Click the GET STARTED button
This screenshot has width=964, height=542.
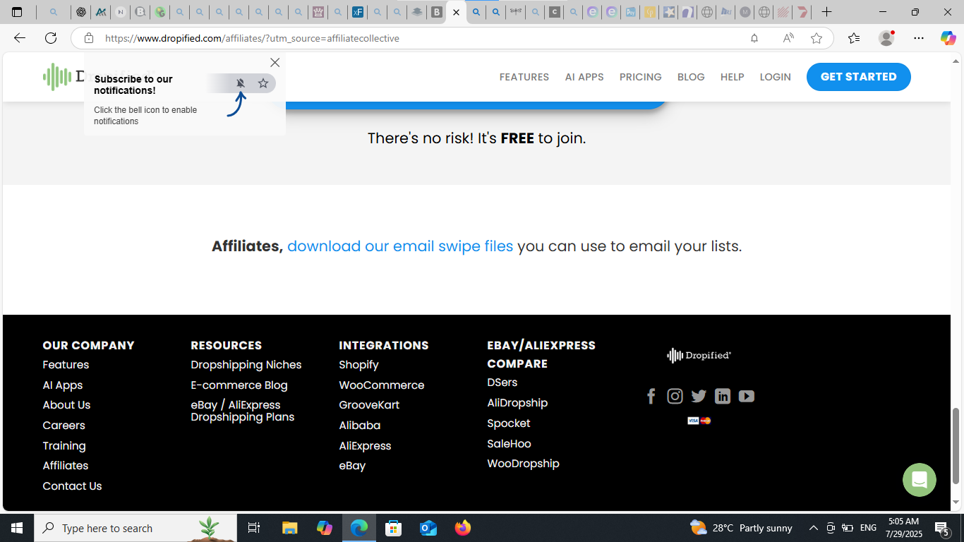coord(859,77)
